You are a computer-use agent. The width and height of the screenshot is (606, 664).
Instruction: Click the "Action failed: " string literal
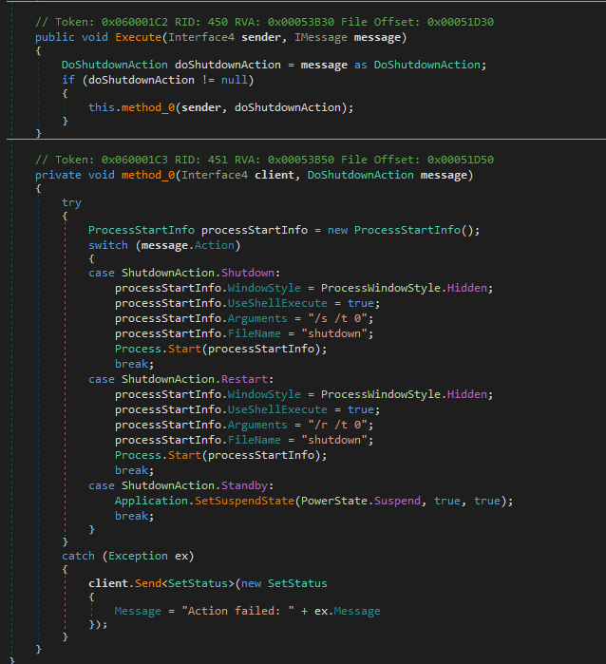[237, 611]
